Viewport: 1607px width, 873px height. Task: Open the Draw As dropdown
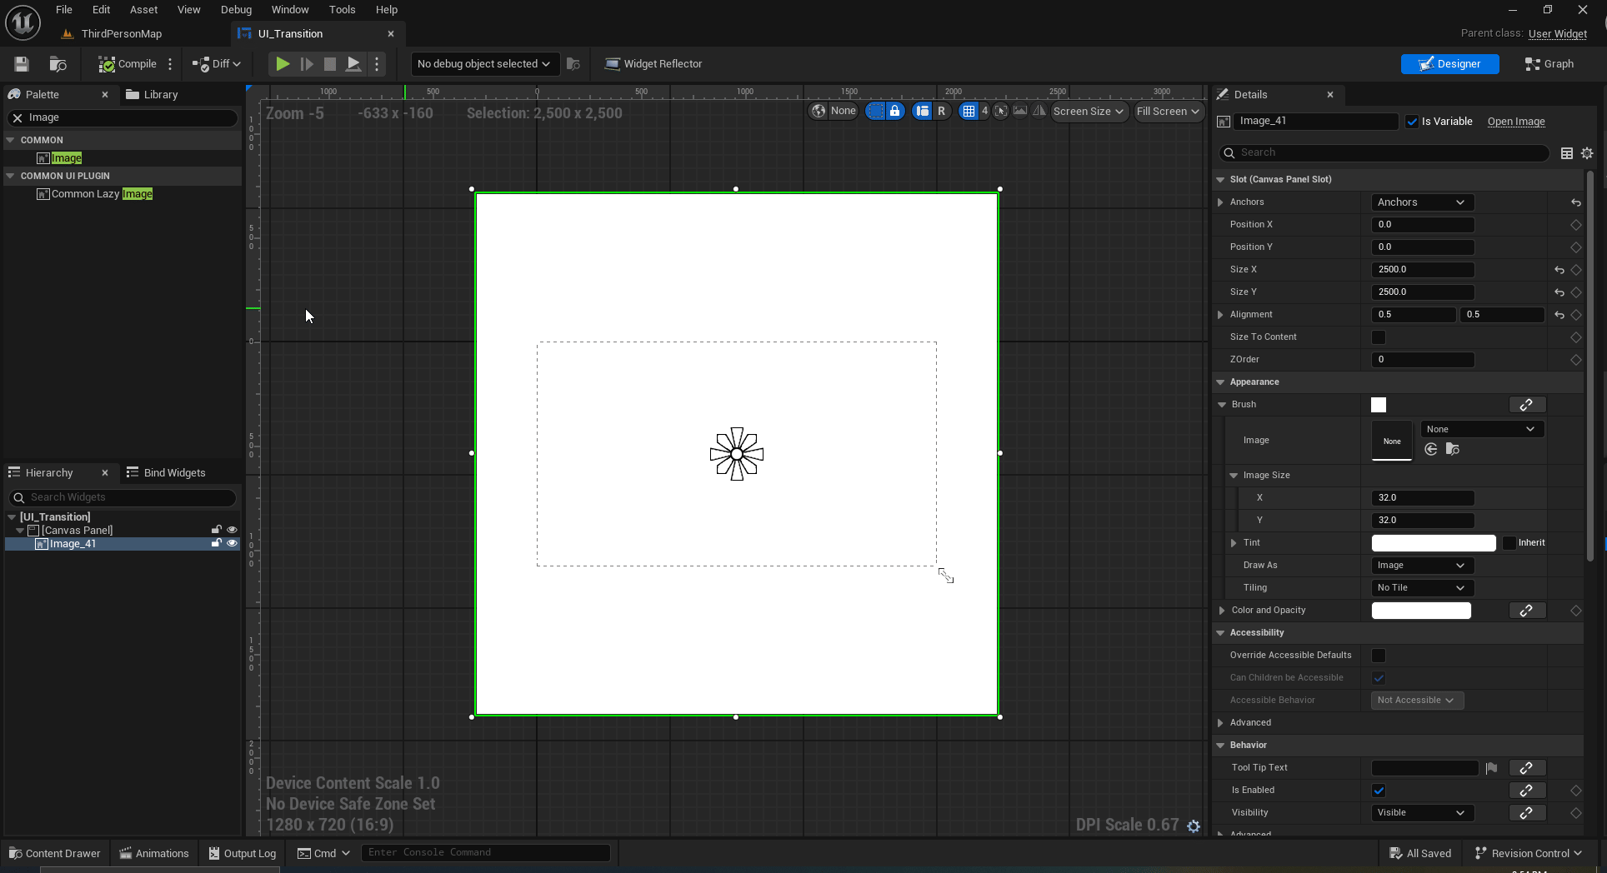(1422, 566)
